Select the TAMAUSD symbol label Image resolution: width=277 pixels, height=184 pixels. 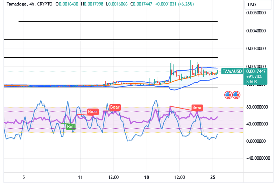tap(232, 71)
